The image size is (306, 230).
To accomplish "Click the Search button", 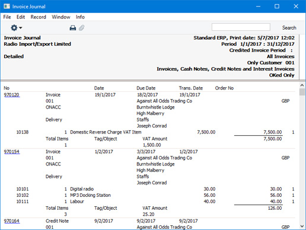I will pyautogui.click(x=289, y=28).
